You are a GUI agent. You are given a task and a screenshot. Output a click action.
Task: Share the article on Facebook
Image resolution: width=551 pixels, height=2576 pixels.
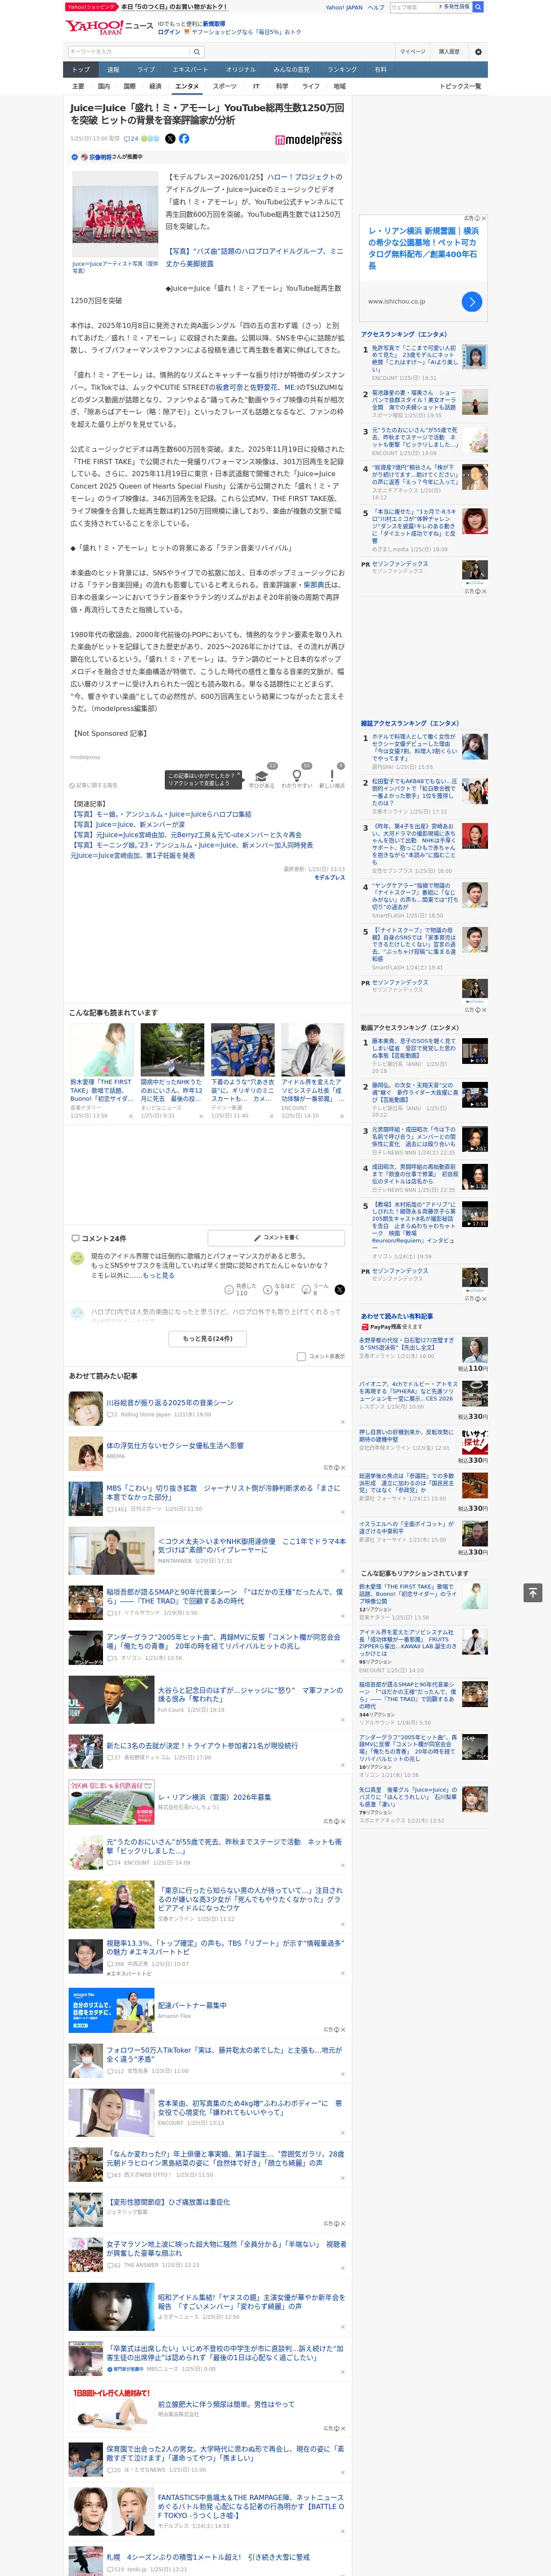pyautogui.click(x=184, y=139)
